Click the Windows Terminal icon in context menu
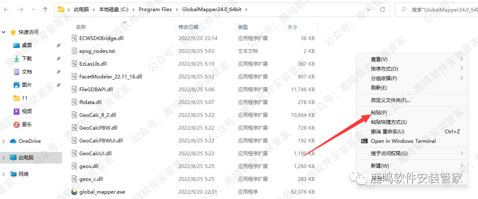The image size is (478, 199). pyautogui.click(x=364, y=141)
